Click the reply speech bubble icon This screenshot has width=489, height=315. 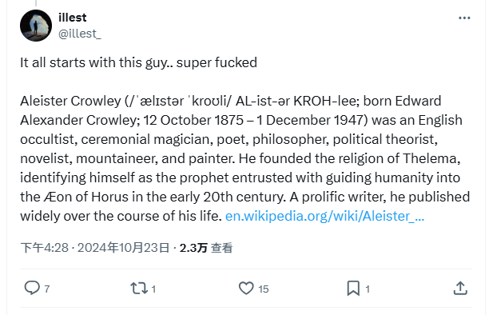point(32,288)
